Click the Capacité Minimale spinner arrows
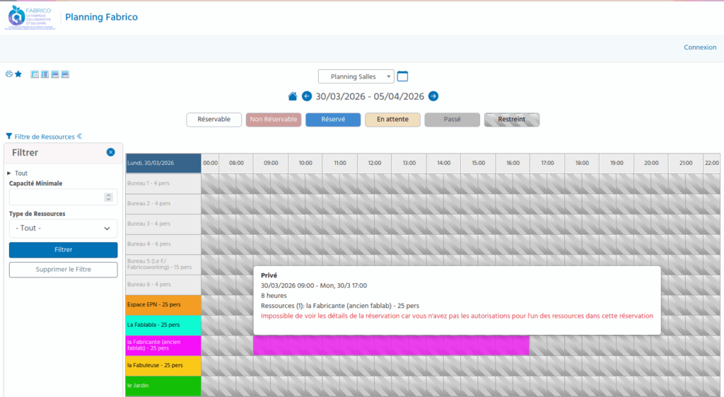This screenshot has width=724, height=397. coord(108,197)
